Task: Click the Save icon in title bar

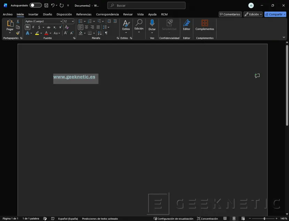Action: click(46, 6)
